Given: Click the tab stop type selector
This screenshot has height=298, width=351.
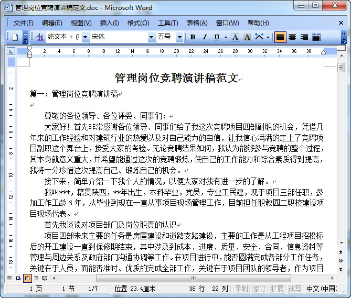Looking at the screenshot, I should [x=10, y=52].
